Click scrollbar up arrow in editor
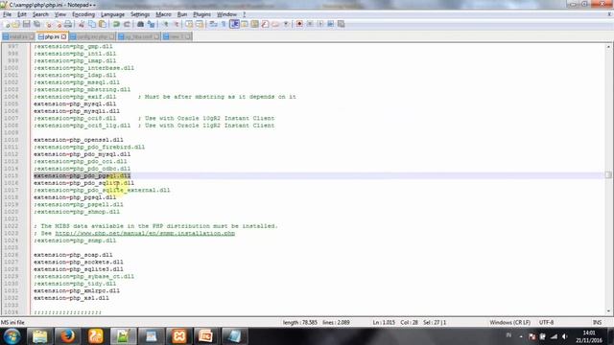Image resolution: width=614 pixels, height=345 pixels. (608, 47)
